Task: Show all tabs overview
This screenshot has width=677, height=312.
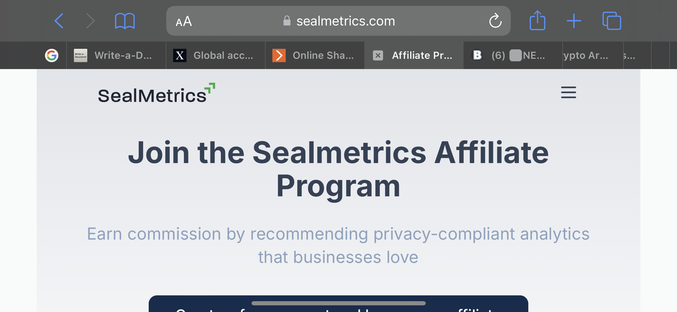Action: coord(612,21)
